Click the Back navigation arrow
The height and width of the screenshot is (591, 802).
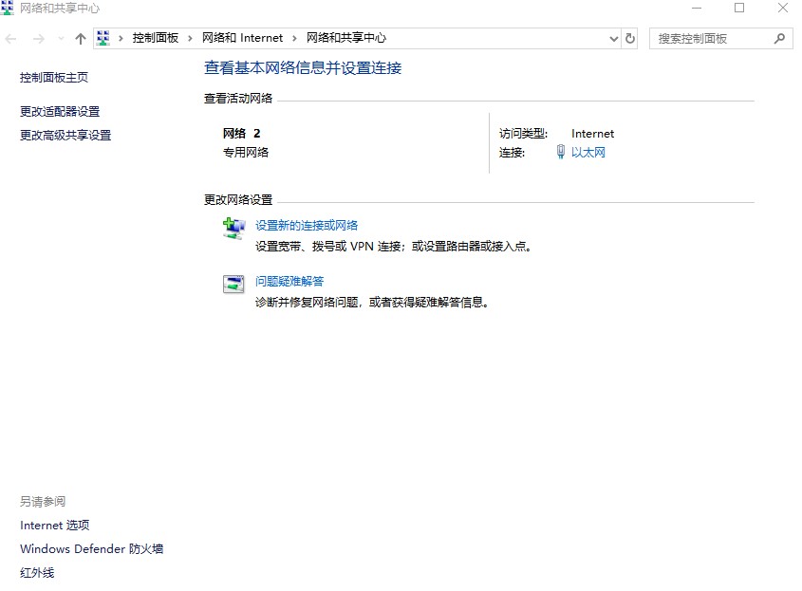(10, 38)
